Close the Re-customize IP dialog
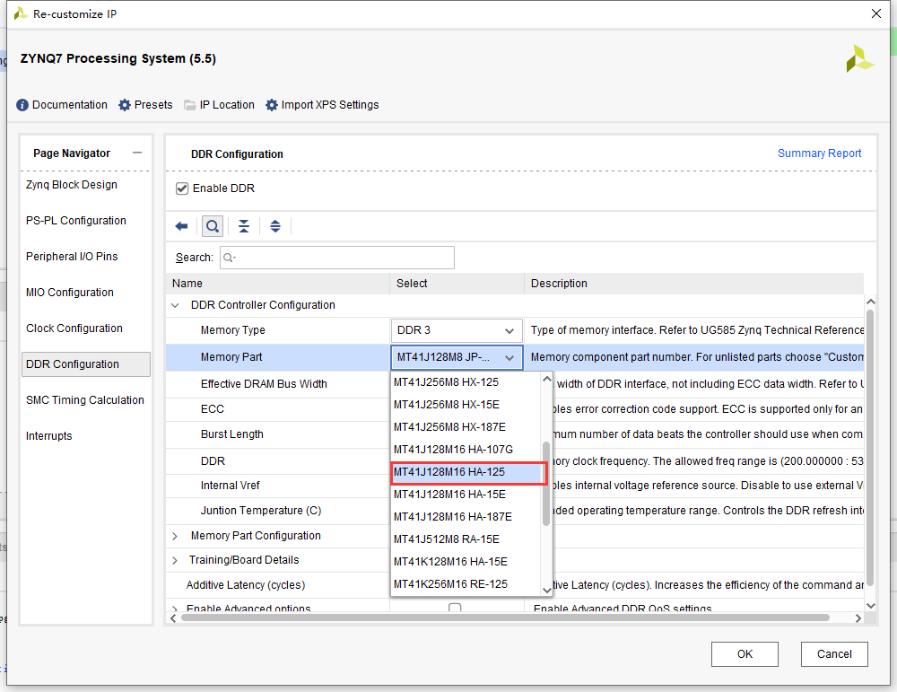The image size is (897, 692). 875,13
